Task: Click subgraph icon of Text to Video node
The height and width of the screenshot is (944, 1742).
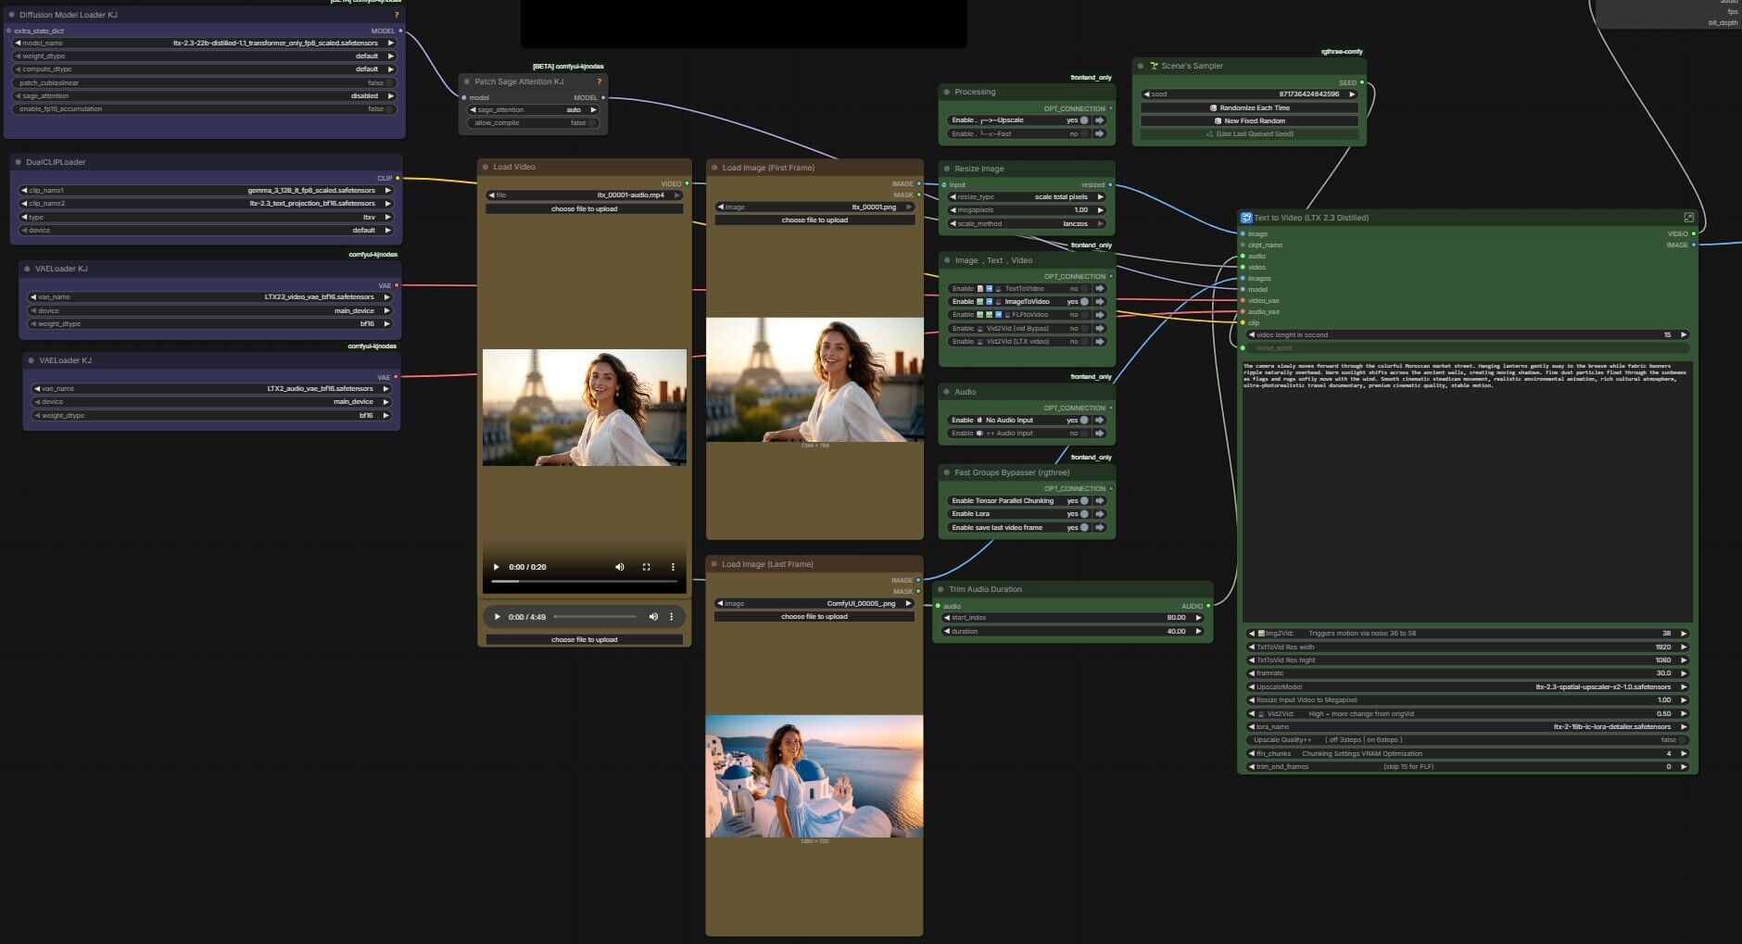Action: (x=1246, y=218)
